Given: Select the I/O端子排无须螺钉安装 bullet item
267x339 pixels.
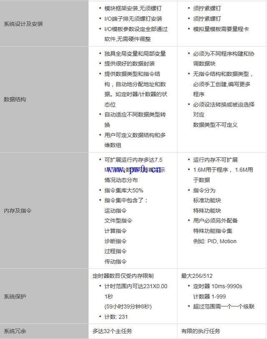Looking at the screenshot, I should pos(133,19).
